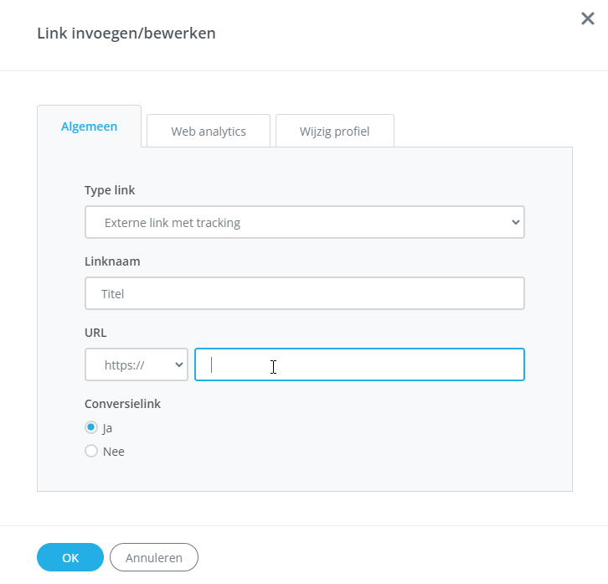Open the Web analytics tab
Screen dimensions: 608x584
point(209,132)
